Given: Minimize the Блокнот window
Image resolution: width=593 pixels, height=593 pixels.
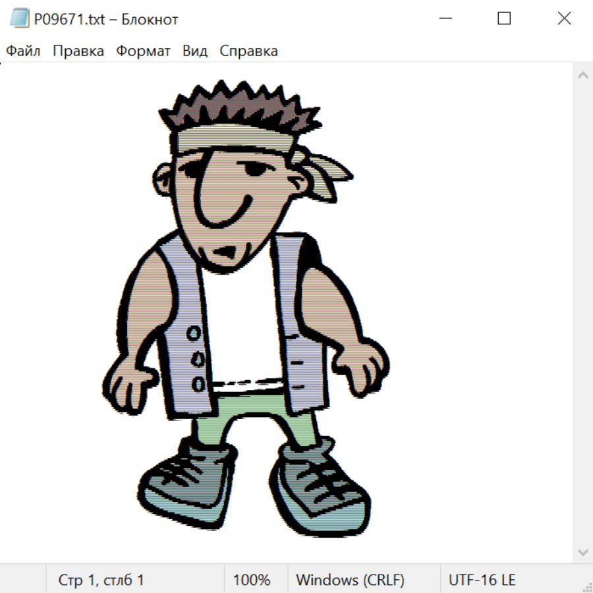Looking at the screenshot, I should [x=444, y=19].
